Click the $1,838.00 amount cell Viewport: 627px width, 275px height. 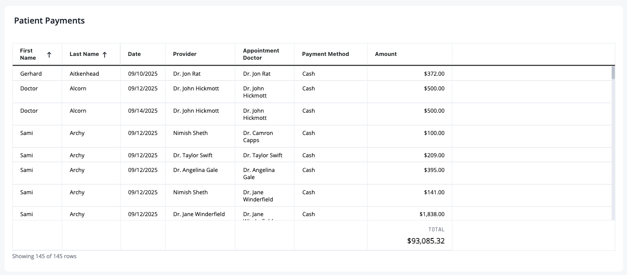409,214
